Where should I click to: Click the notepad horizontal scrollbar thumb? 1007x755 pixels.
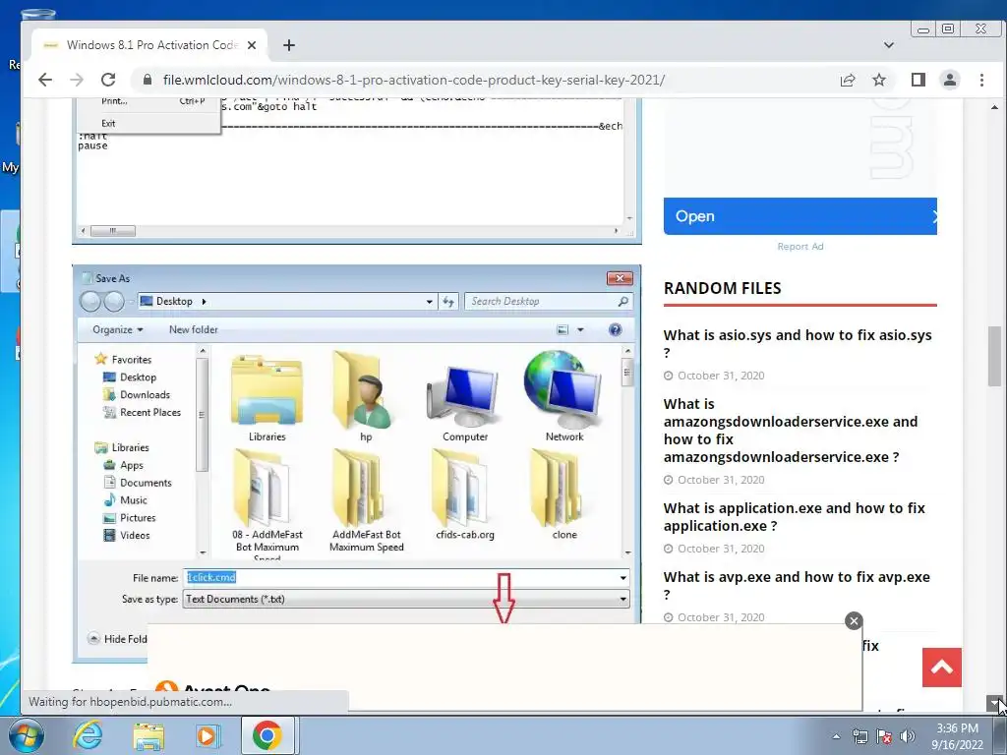pyautogui.click(x=113, y=231)
